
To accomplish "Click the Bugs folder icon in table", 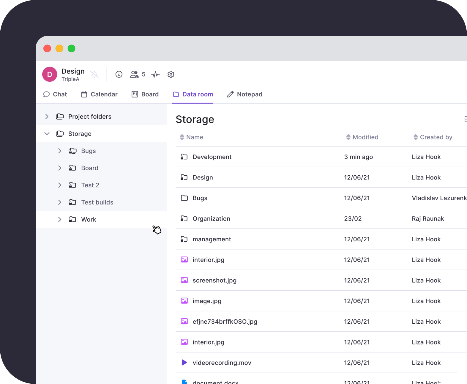I will (x=184, y=198).
